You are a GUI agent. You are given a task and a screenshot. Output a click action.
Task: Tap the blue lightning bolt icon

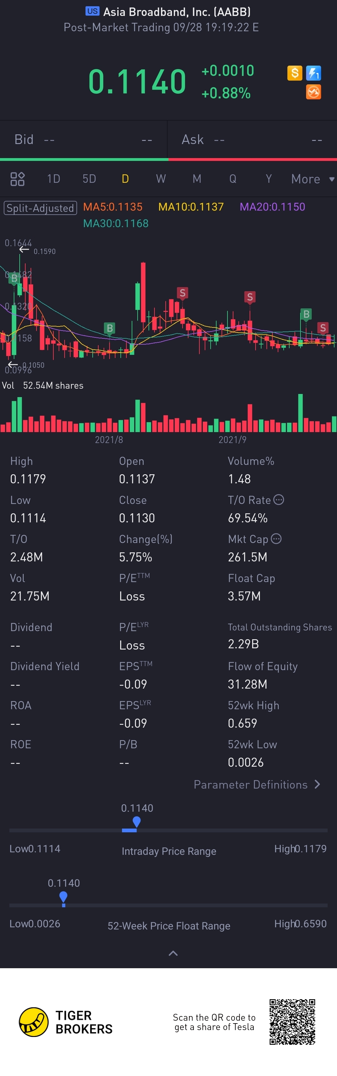[x=314, y=73]
